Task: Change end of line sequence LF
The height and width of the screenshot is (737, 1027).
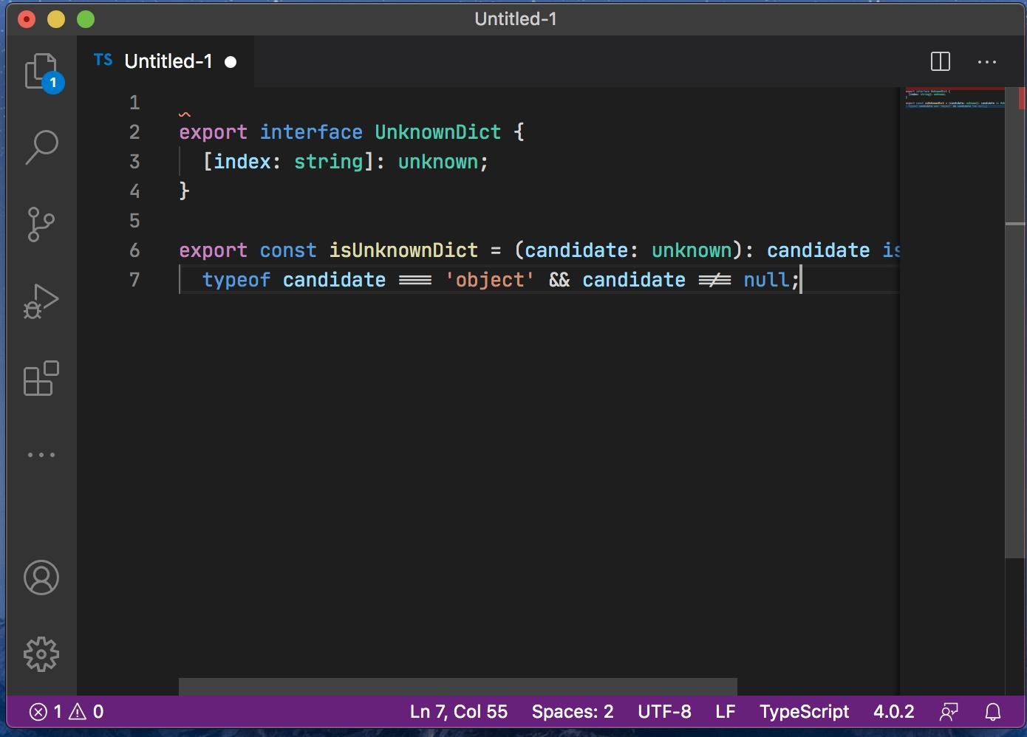Action: click(x=726, y=712)
